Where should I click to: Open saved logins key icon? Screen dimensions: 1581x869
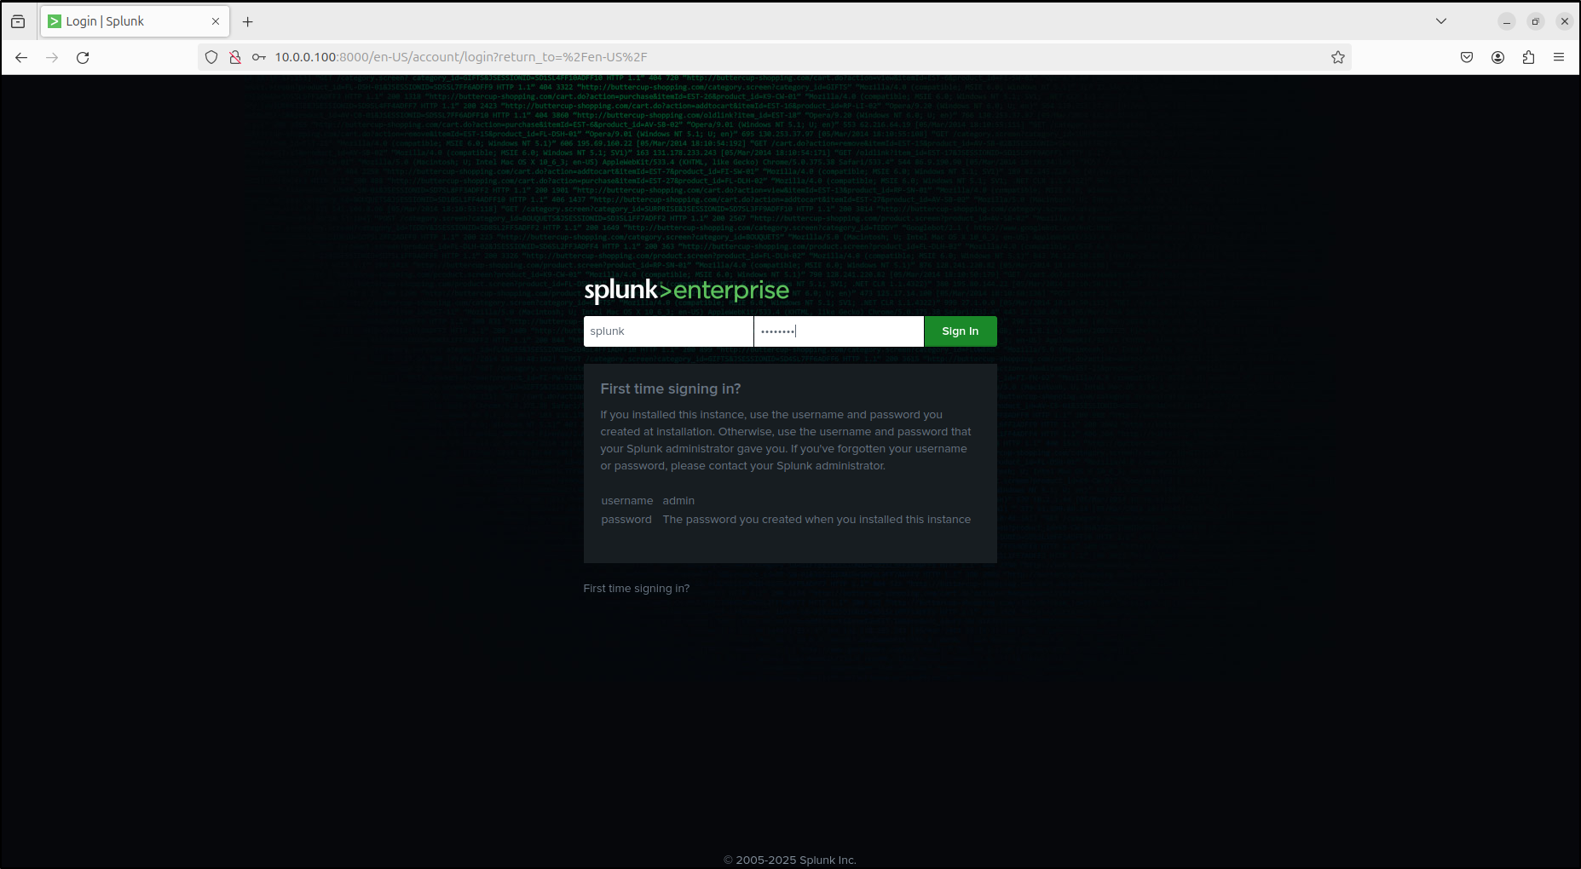point(259,57)
